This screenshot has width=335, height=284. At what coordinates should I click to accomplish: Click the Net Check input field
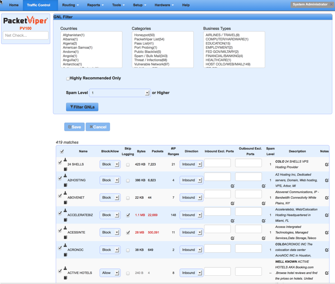tap(26, 35)
